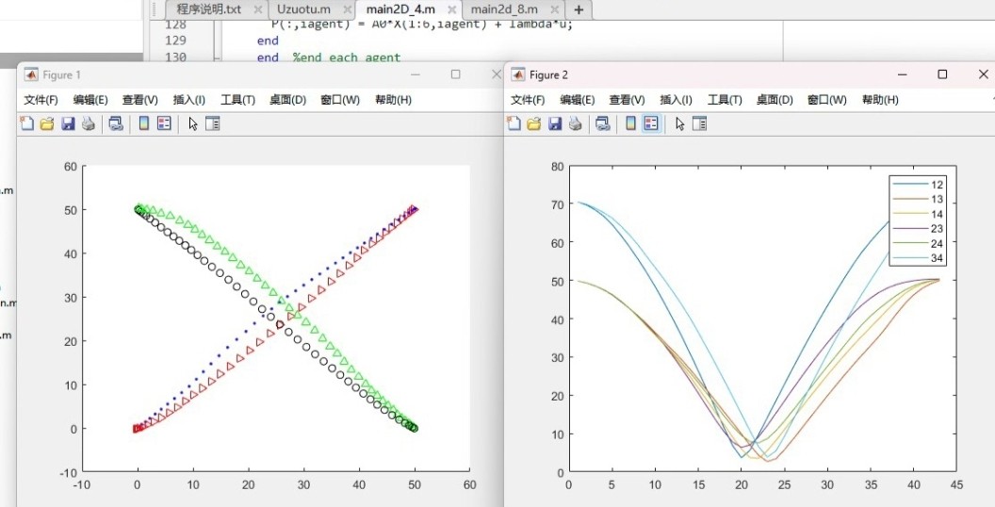Open 插入(I) menu in Figure 1

pyautogui.click(x=189, y=100)
